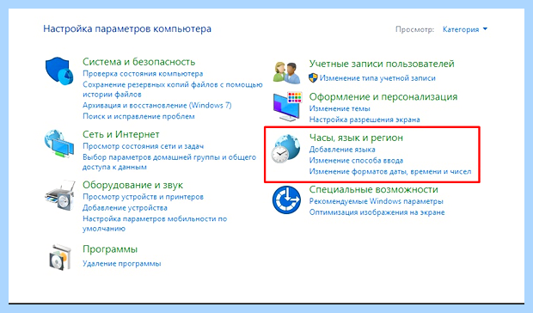Open Выбор параметров домашней группы link
Screen dimensions: 533x313
(169, 162)
